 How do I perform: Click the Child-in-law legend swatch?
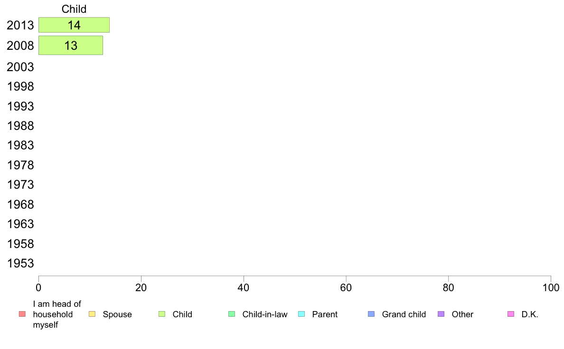click(232, 314)
